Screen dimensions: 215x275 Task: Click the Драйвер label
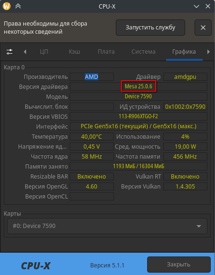[148, 77]
